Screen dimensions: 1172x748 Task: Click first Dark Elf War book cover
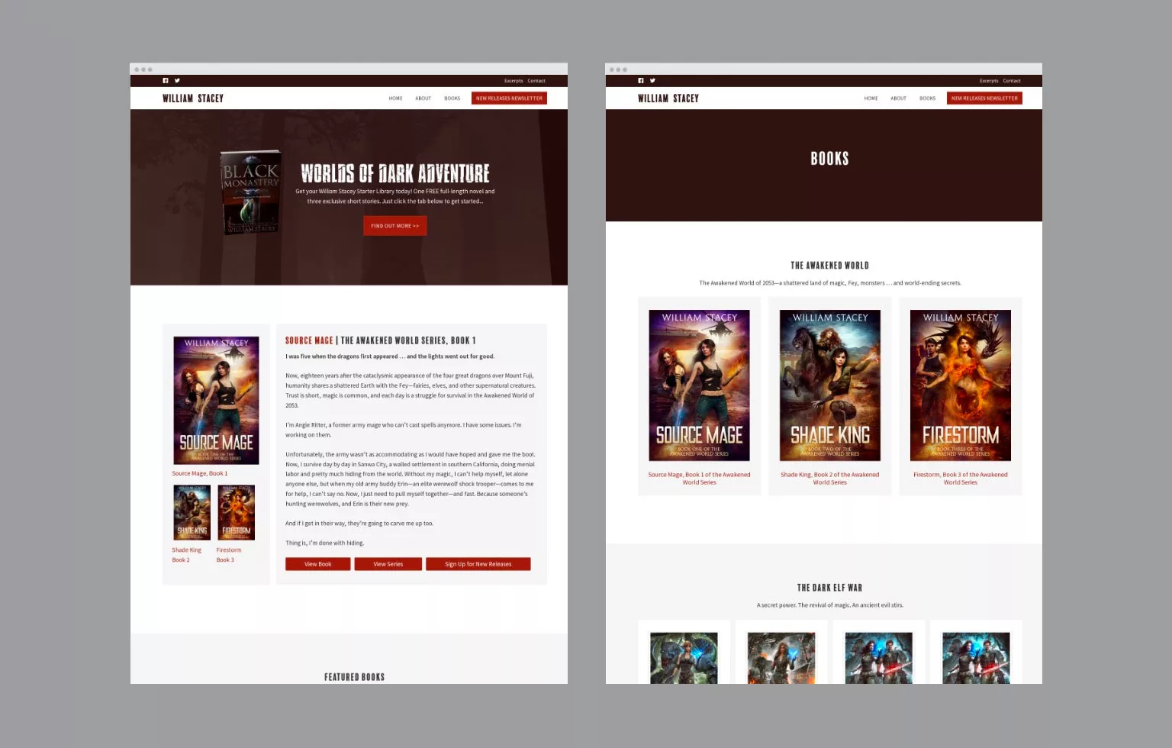click(x=684, y=658)
